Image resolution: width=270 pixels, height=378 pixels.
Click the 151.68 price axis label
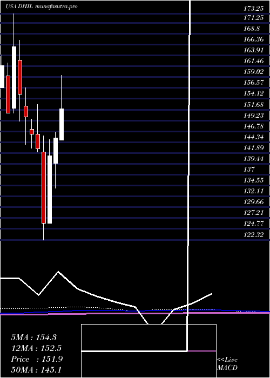254,104
